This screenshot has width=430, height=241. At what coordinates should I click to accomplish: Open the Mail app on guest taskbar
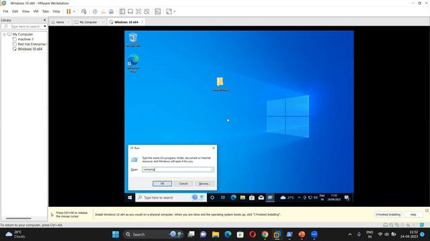pos(261,197)
